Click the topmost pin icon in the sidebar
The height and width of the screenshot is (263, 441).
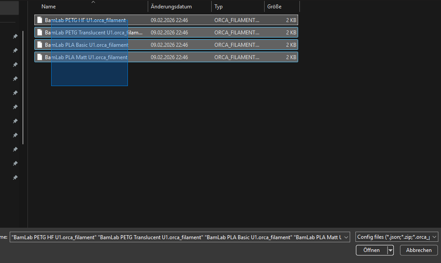coord(15,37)
